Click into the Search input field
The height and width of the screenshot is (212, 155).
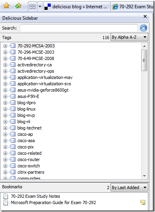point(79,28)
